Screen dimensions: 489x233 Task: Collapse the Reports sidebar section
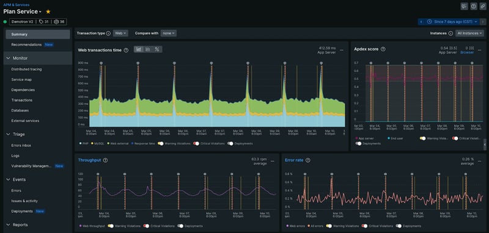8,224
